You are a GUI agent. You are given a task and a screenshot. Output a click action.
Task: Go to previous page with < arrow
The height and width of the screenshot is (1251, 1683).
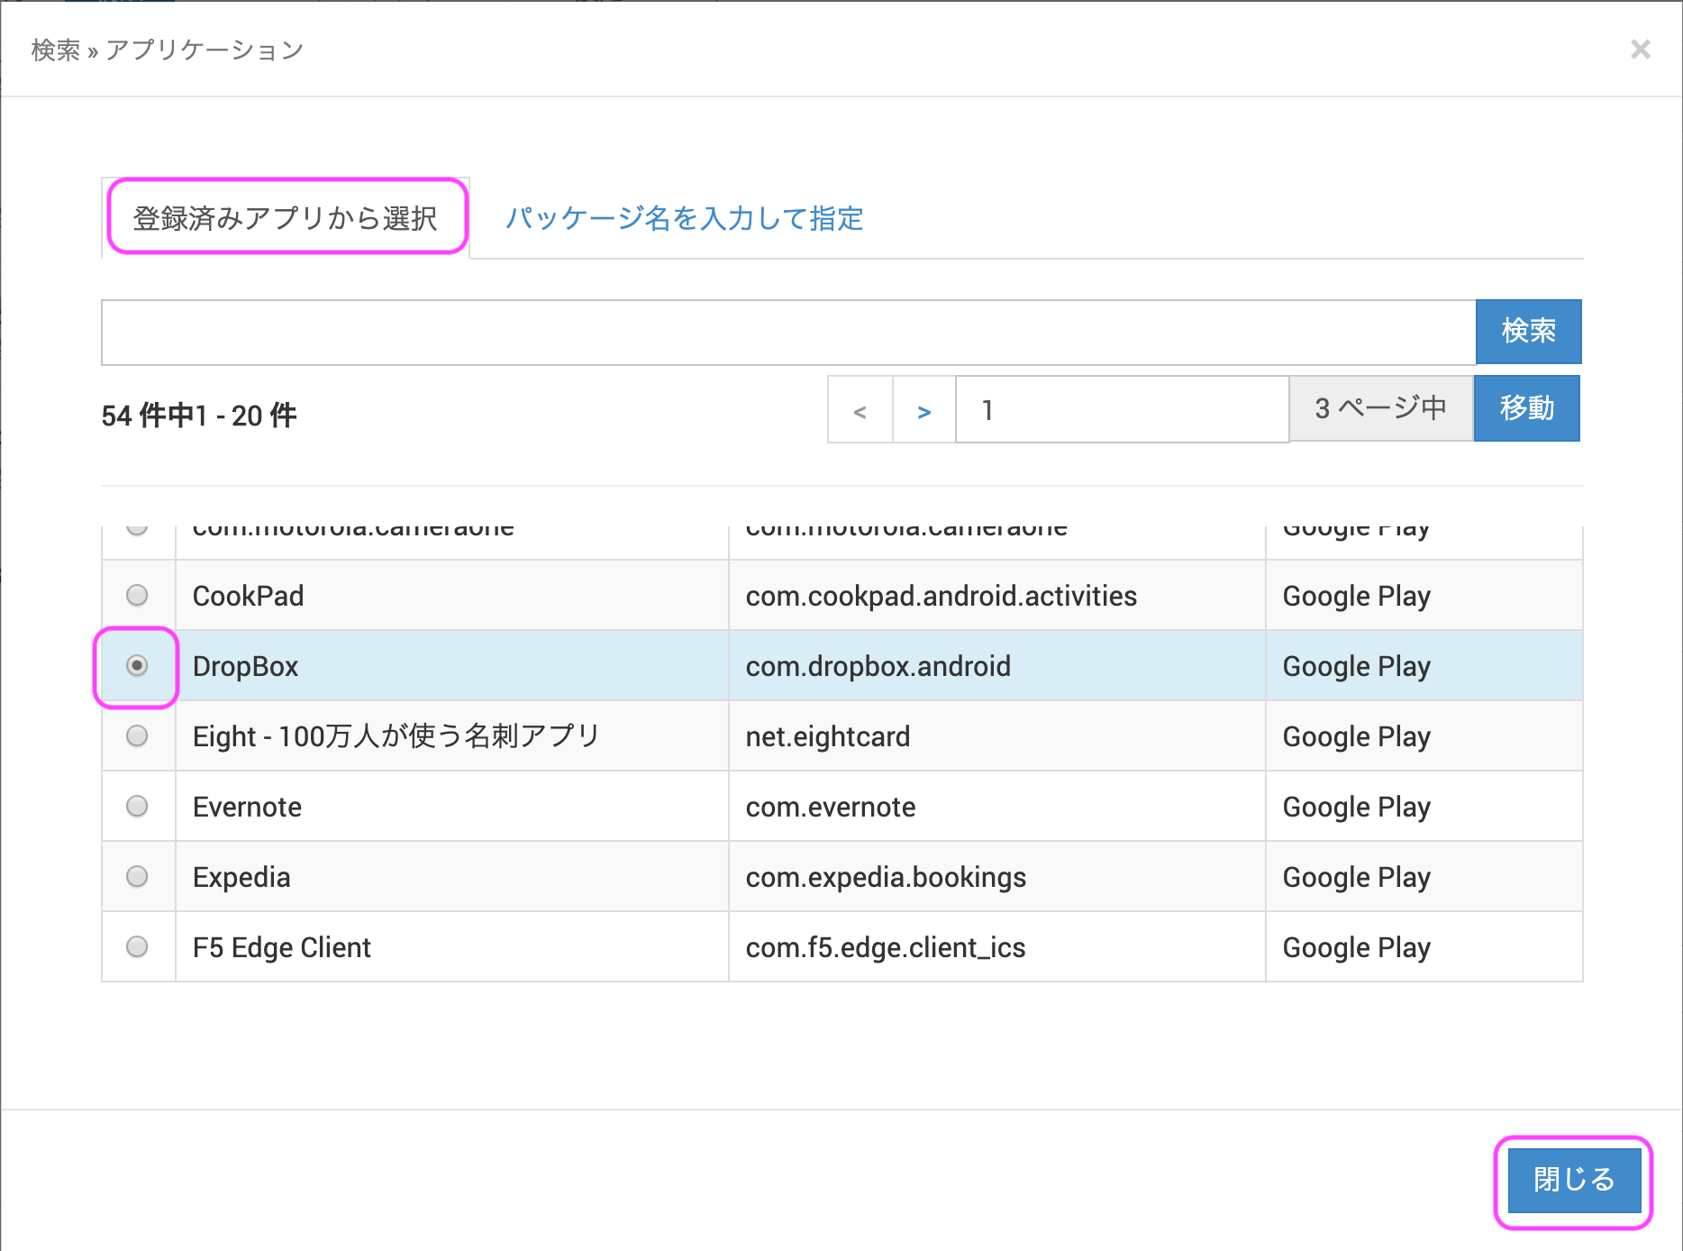(860, 411)
